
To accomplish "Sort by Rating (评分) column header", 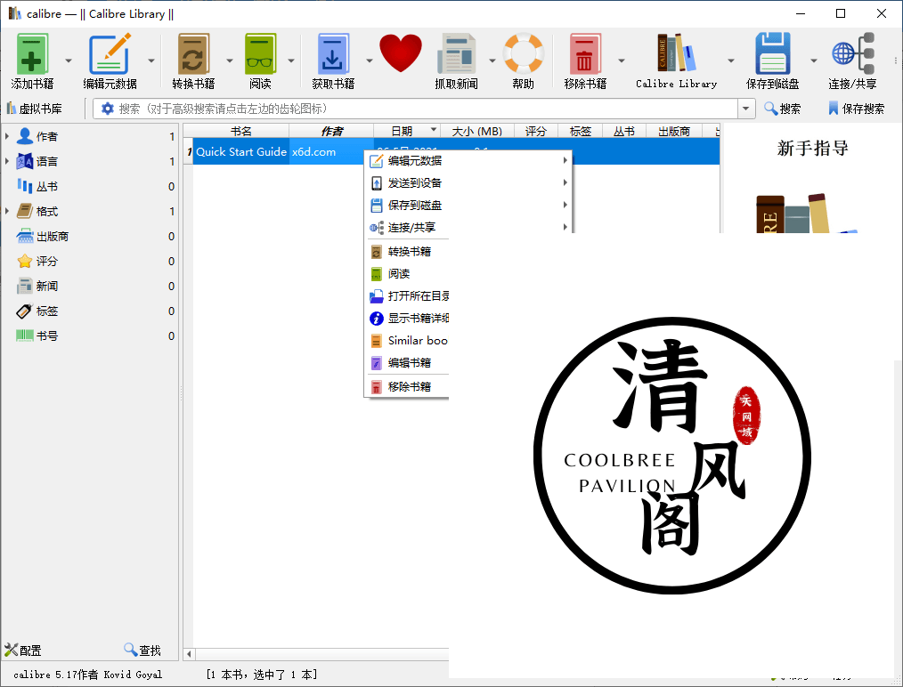I will pyautogui.click(x=535, y=131).
